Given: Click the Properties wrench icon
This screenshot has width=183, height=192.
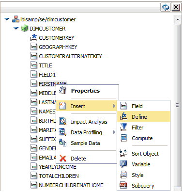Looking at the screenshot, I should click(62, 90).
